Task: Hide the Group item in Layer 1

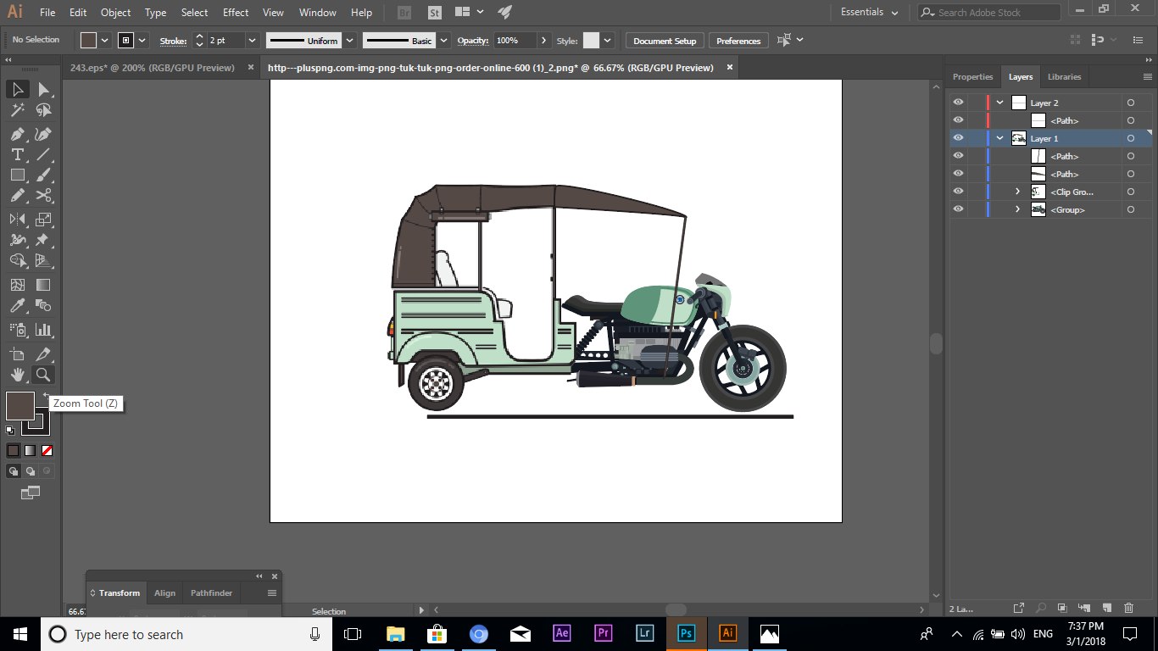Action: pos(957,209)
